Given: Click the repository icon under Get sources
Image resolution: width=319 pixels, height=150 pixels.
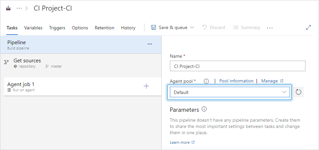Looking at the screenshot, I should (x=15, y=66).
